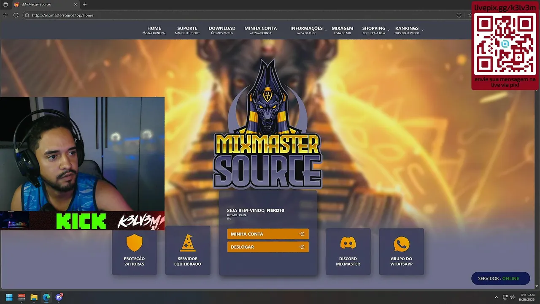The image size is (540, 304).
Task: Open Minha Conta in the top navigation
Action: point(261,30)
